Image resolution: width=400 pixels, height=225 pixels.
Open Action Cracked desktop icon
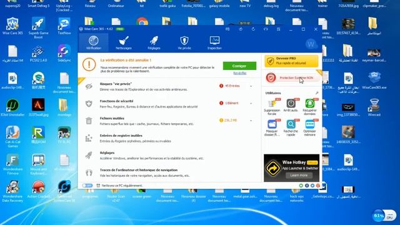tap(38, 189)
